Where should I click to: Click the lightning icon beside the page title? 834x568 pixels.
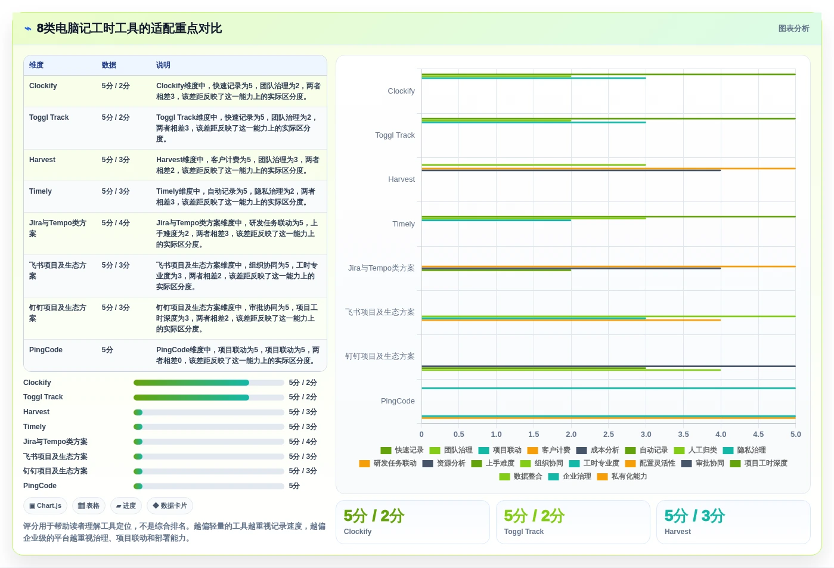(28, 29)
